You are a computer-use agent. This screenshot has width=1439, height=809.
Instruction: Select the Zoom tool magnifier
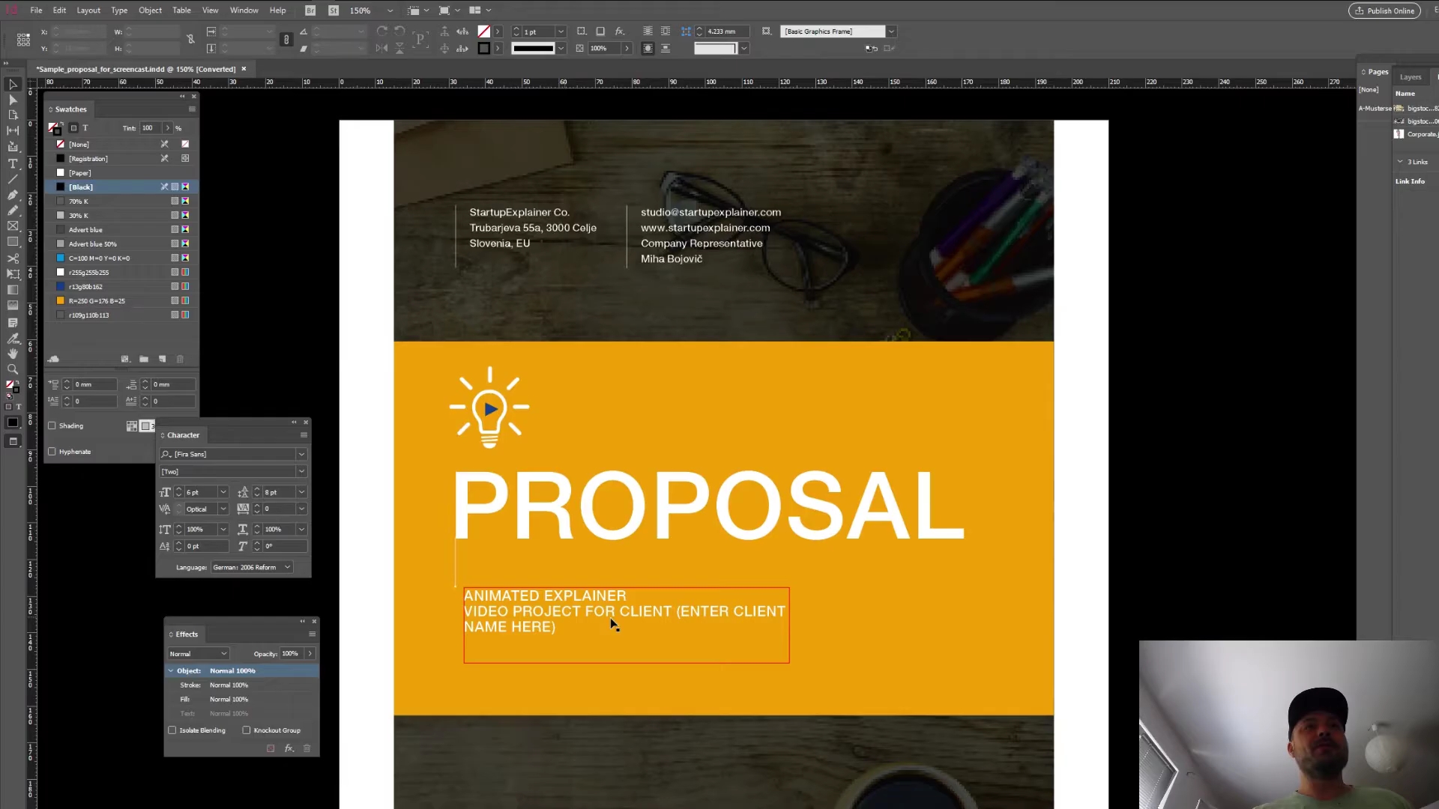13,369
